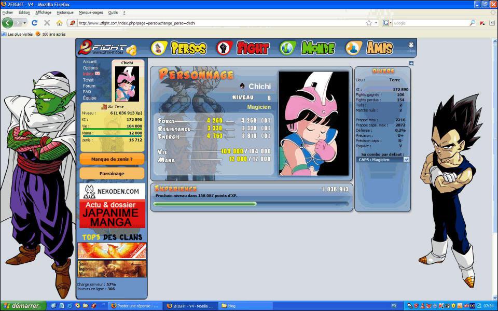Click the Parrainage button
The width and height of the screenshot is (498, 311).
[x=112, y=174]
